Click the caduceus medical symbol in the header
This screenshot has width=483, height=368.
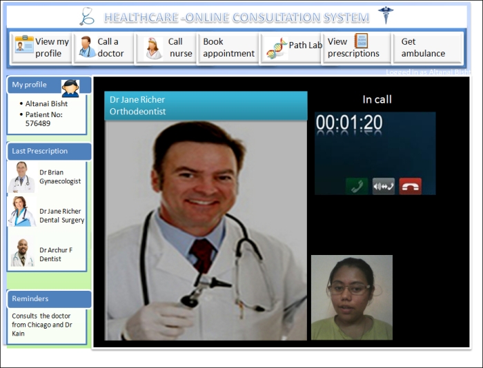(386, 15)
